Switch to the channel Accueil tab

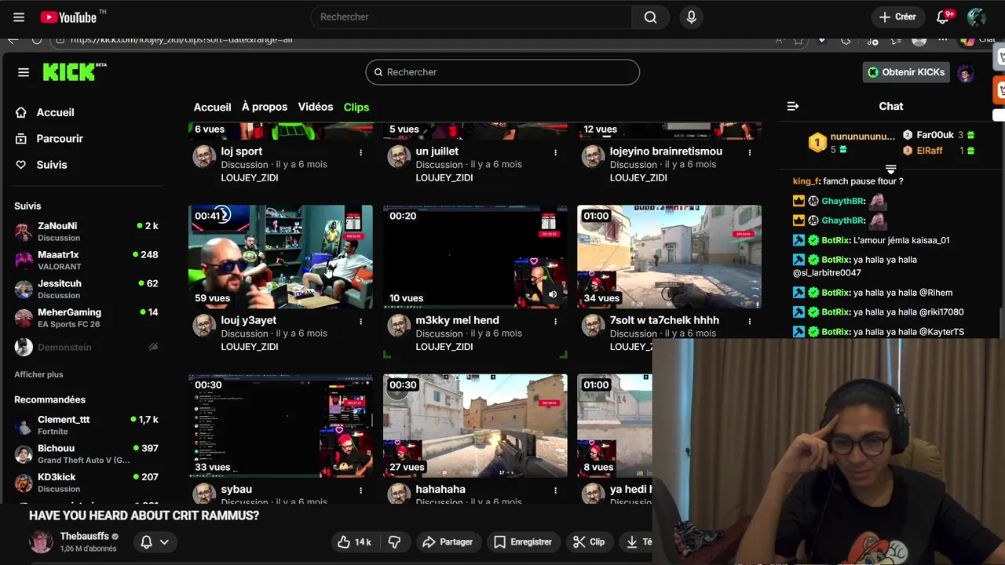(x=212, y=107)
